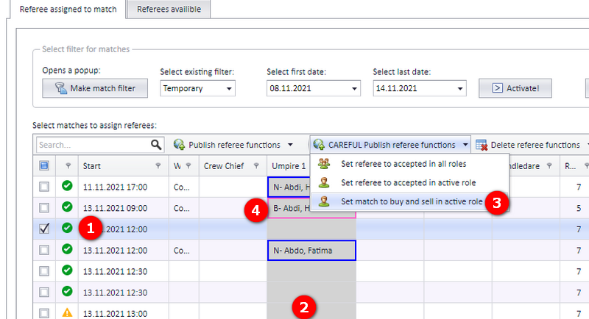Uncheck the selected row's checkbox at 12:00
The image size is (589, 319).
pos(44,229)
